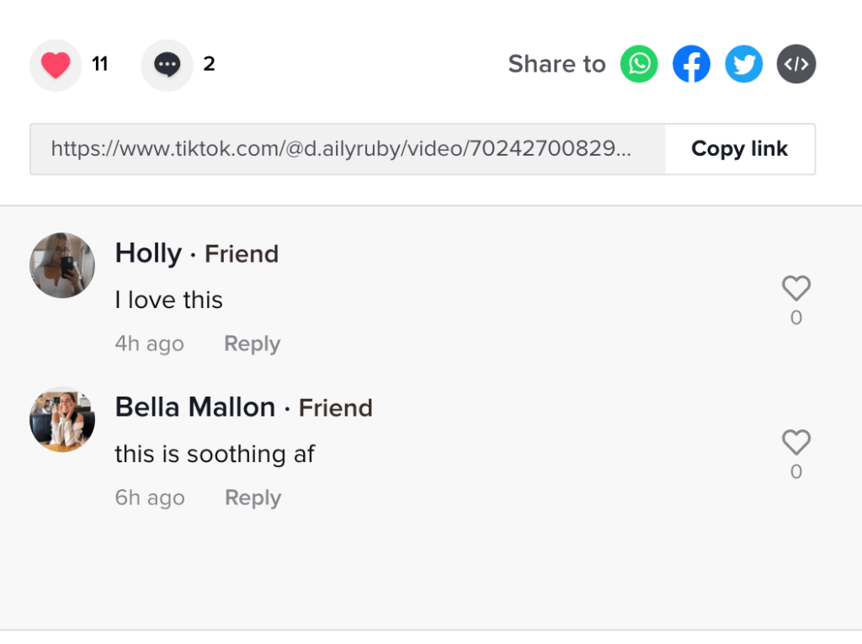Open comments via the speech bubble icon
This screenshot has height=644, width=862.
[x=167, y=65]
